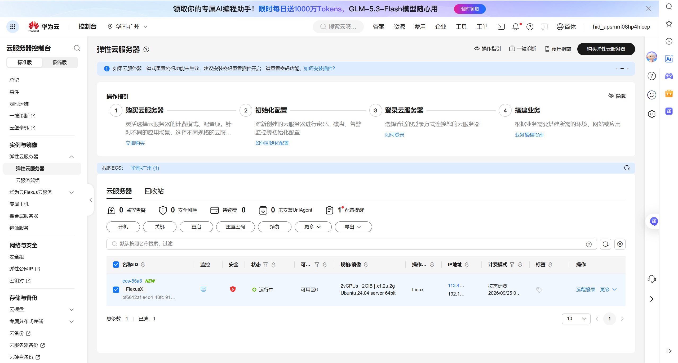678x363 pixels.
Task: Click the server name filter search field
Action: 351,244
